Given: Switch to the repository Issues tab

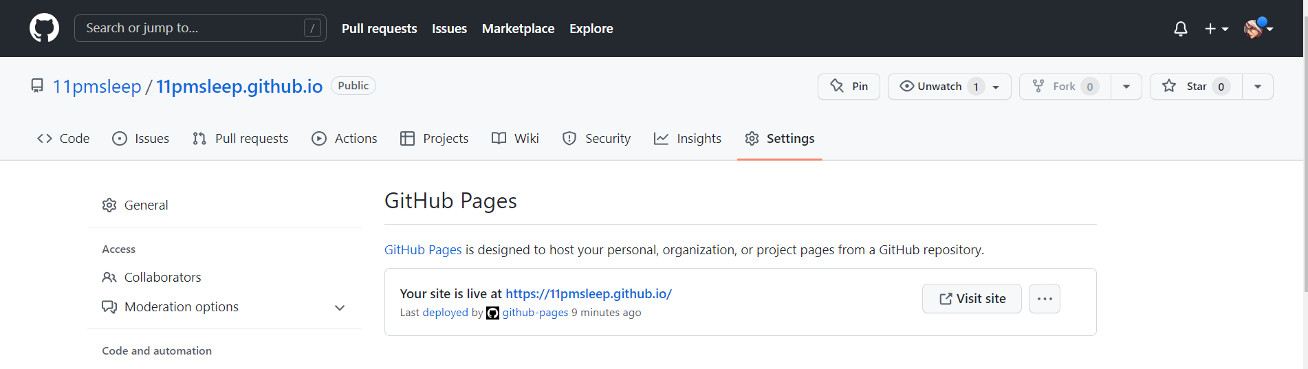Looking at the screenshot, I should [140, 138].
